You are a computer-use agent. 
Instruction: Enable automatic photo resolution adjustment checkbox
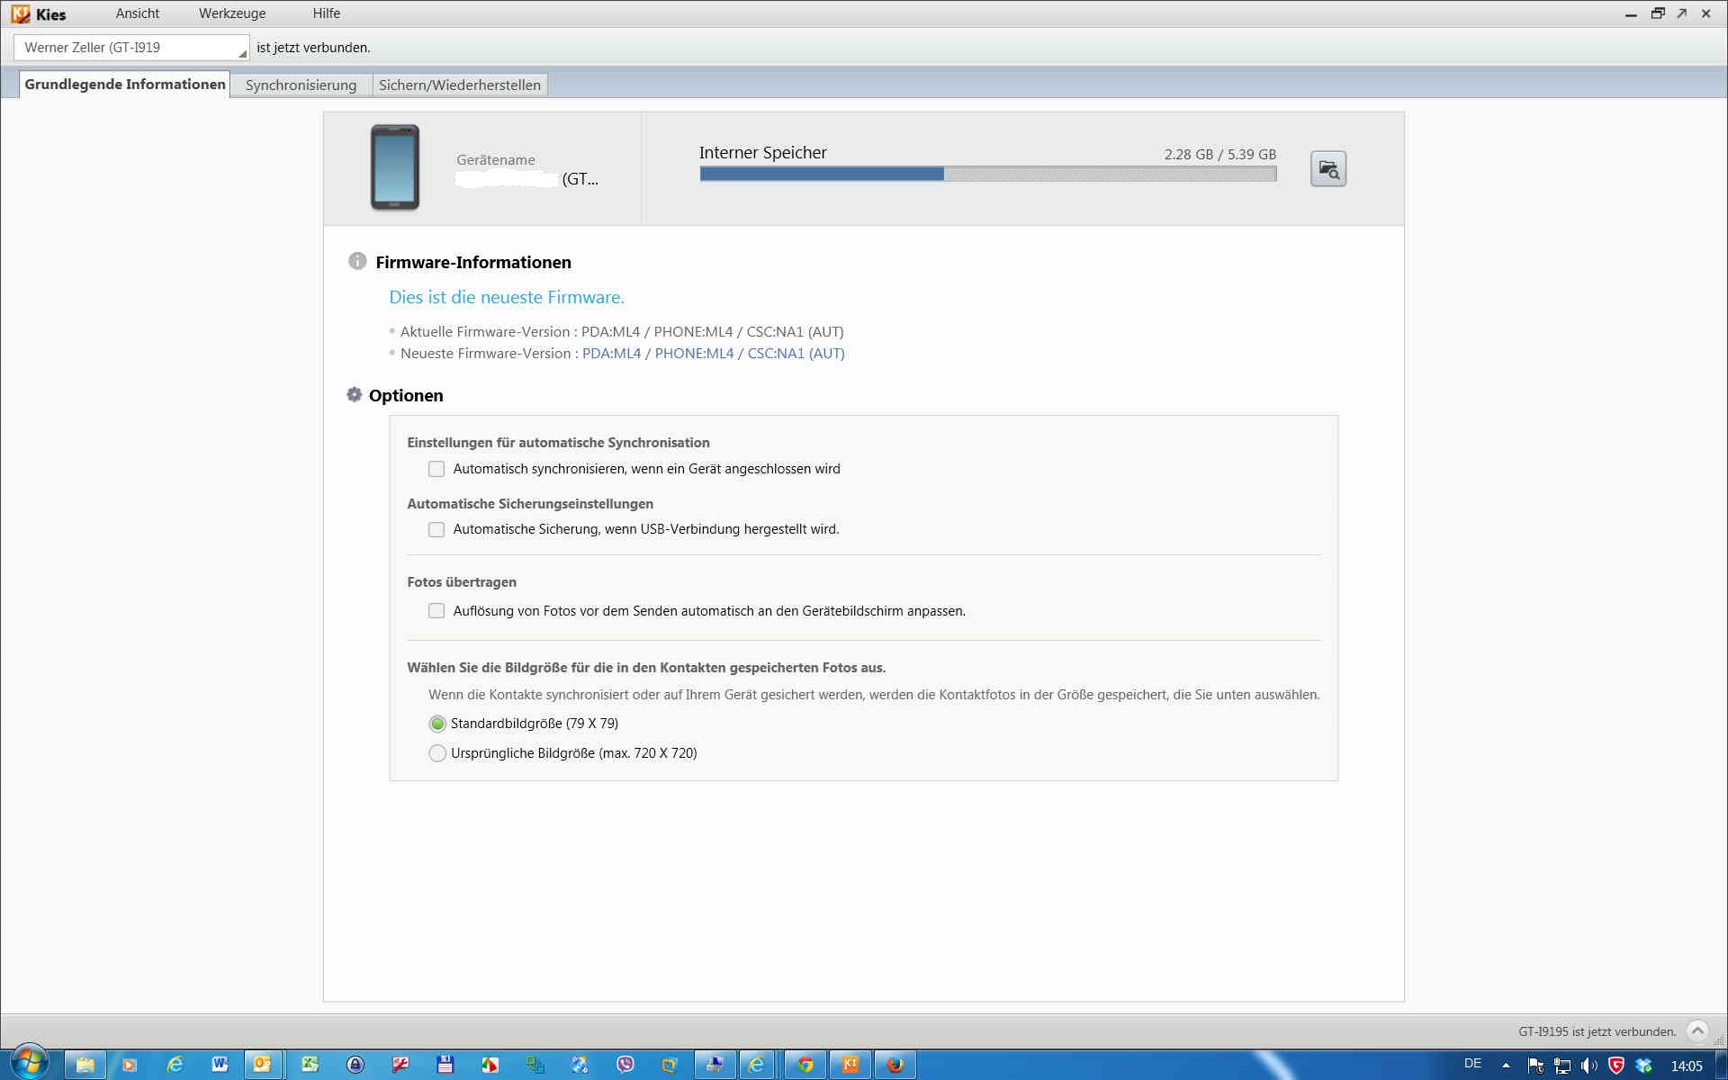pos(436,611)
